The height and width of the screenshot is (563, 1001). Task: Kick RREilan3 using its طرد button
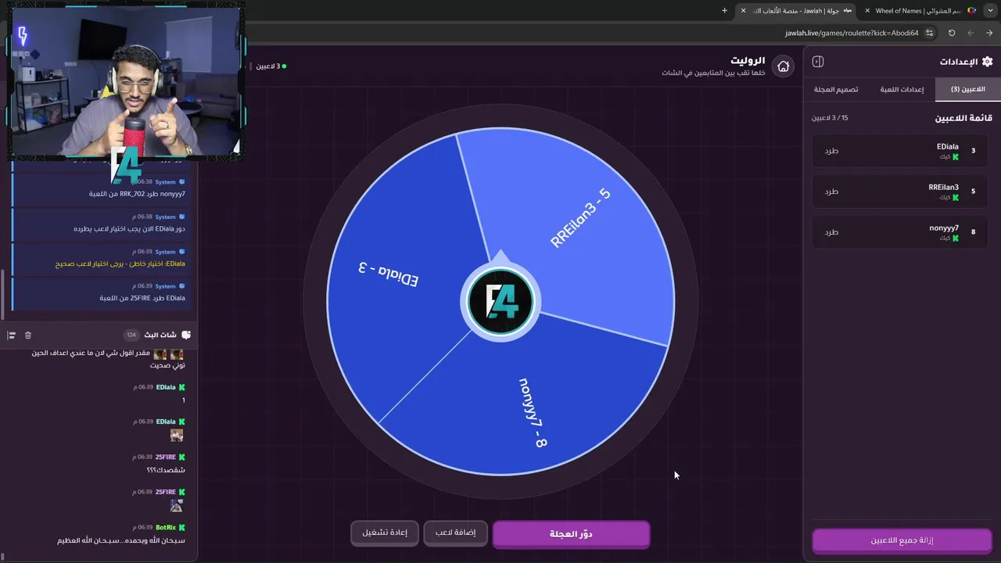831,191
